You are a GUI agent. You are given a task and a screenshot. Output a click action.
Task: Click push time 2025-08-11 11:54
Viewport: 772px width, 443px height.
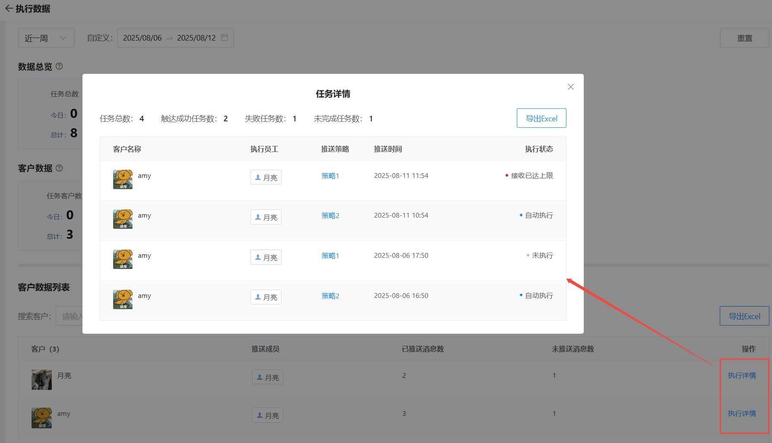click(401, 176)
